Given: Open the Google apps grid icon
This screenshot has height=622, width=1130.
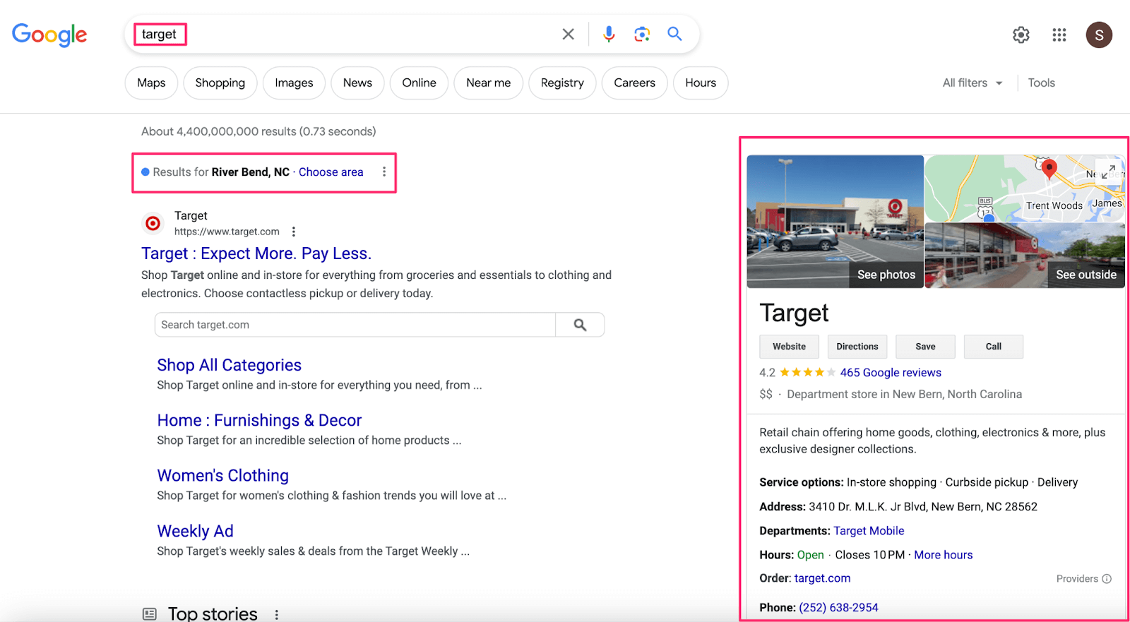Looking at the screenshot, I should 1059,35.
